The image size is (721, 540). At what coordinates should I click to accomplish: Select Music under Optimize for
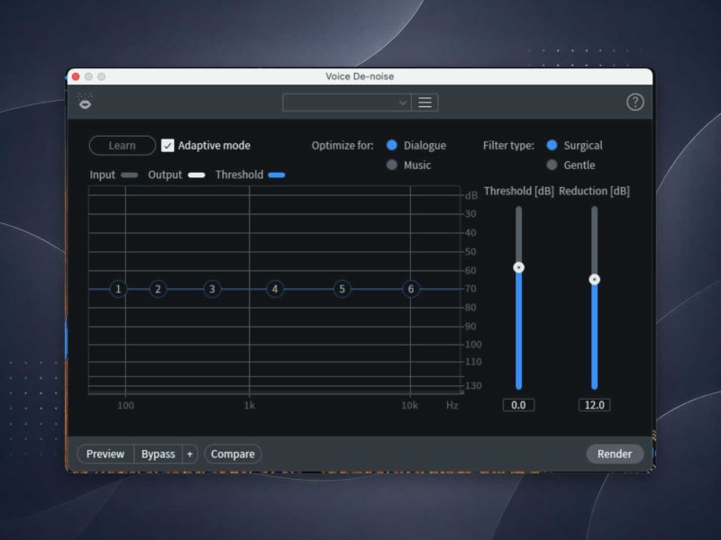[x=392, y=165]
